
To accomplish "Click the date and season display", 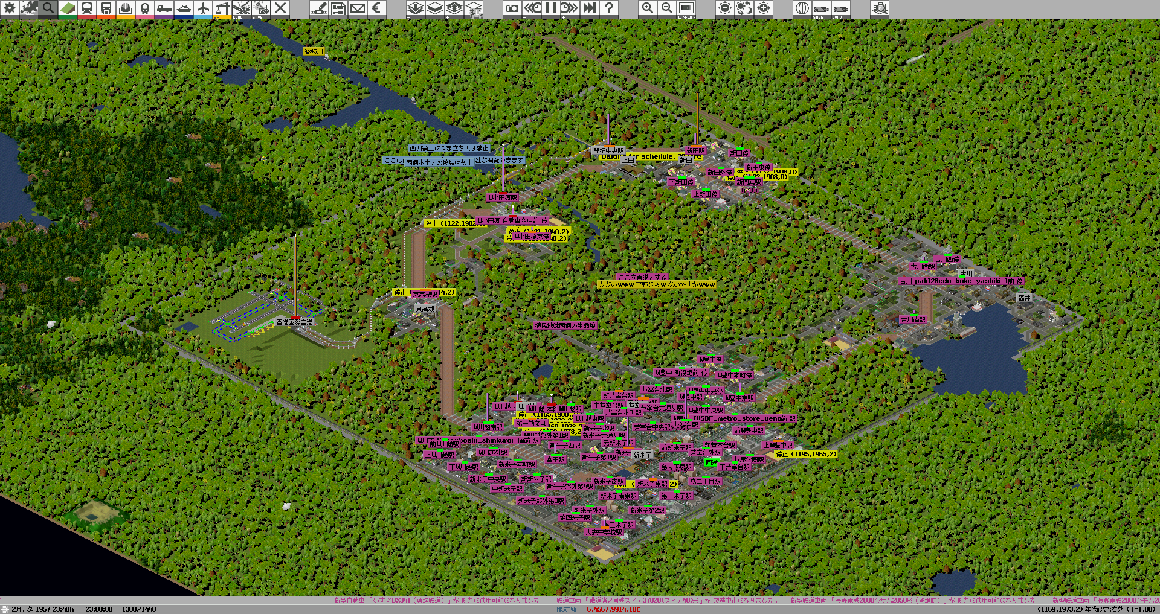I will coord(42,609).
